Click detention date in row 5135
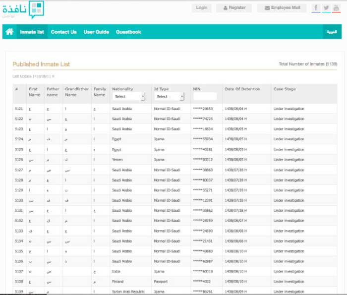The width and height of the screenshot is (347, 295). click(x=235, y=251)
